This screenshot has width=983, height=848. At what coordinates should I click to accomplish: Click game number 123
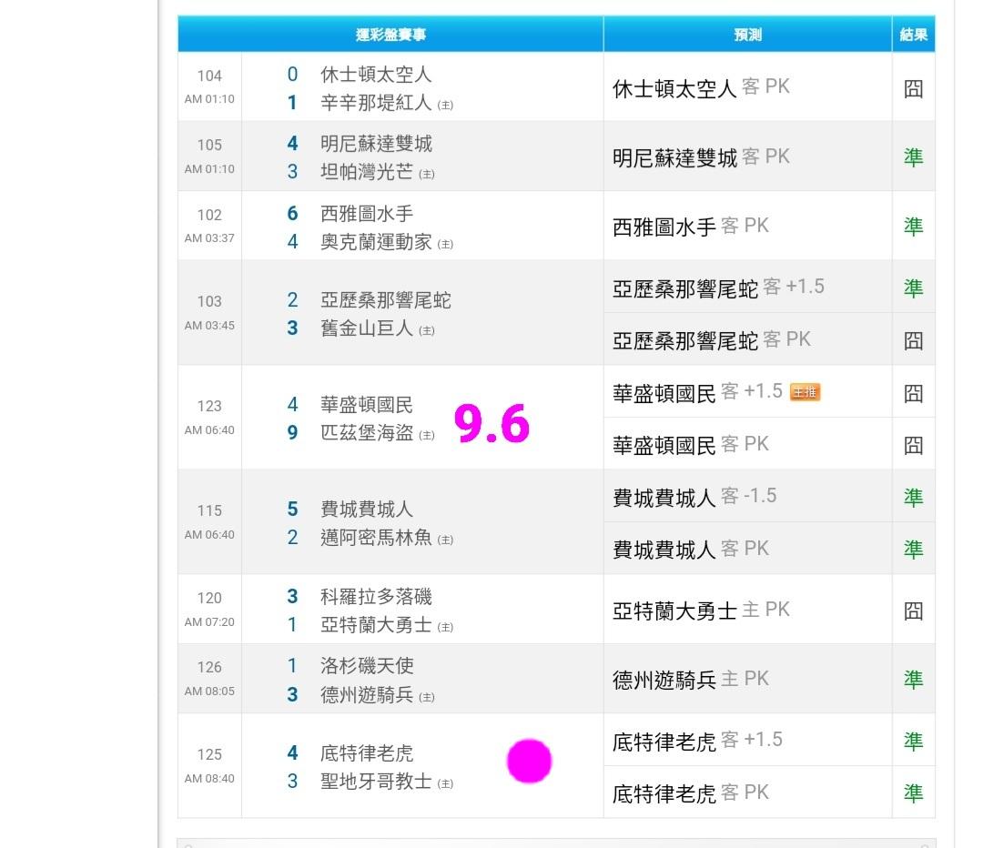pos(209,406)
